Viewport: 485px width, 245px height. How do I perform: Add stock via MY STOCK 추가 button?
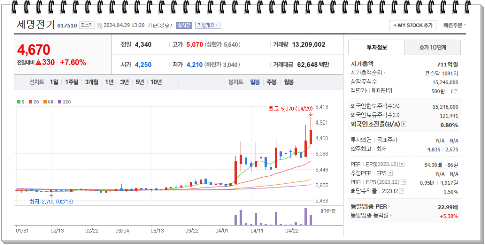tap(412, 25)
